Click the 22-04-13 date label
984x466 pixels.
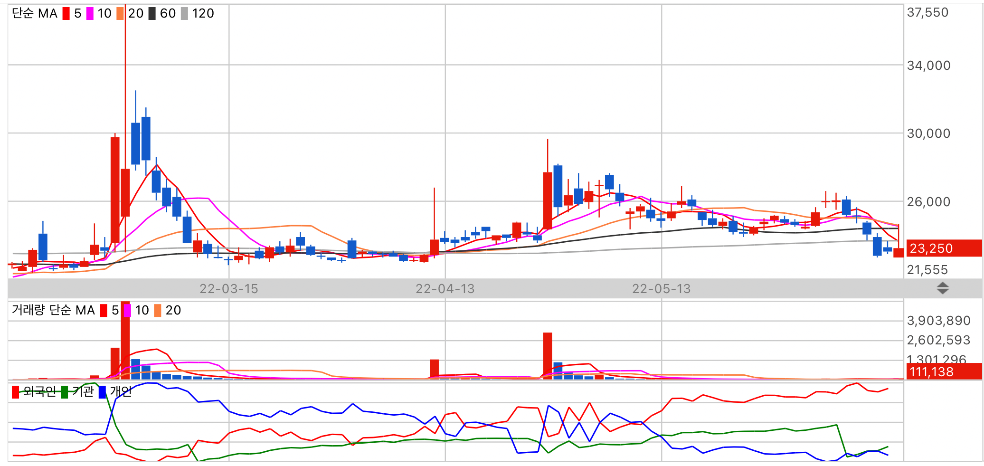(x=445, y=289)
